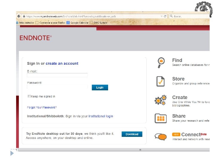The height and width of the screenshot is (161, 215).
Task: Focus the URL address field
Action: (x=93, y=16)
